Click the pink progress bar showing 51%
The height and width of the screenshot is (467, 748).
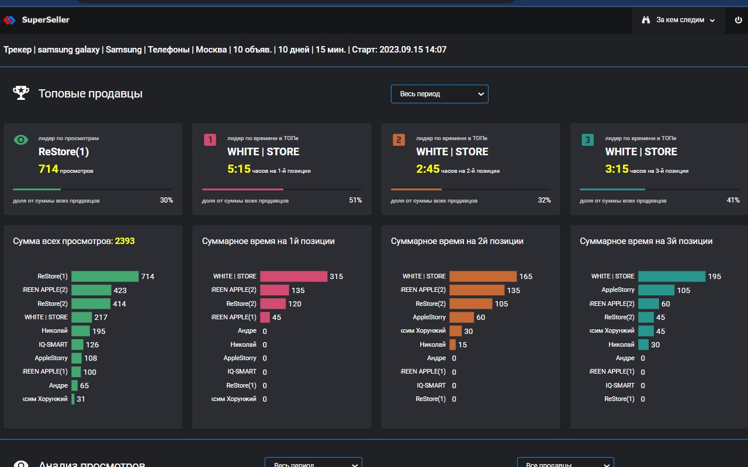tap(243, 189)
